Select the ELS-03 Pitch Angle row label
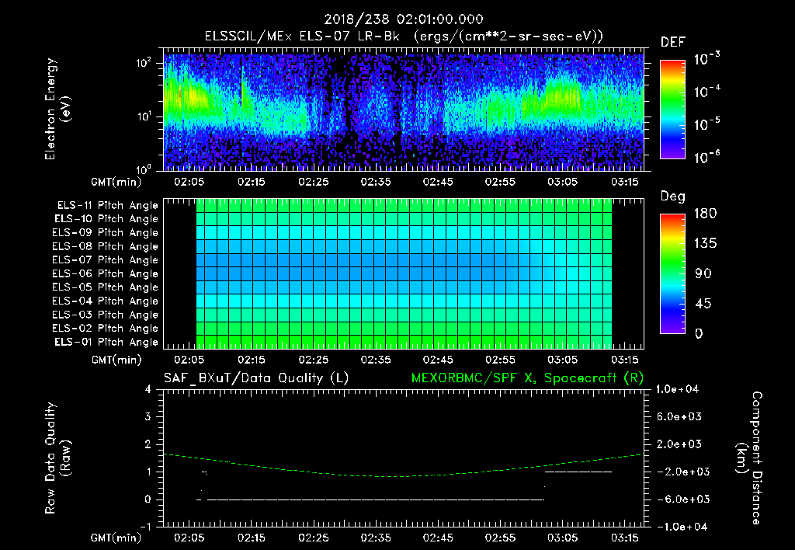 pos(106,315)
